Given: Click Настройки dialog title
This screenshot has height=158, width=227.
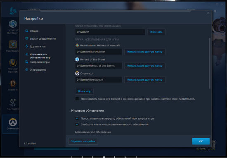Looking at the screenshot, I should (x=33, y=19).
